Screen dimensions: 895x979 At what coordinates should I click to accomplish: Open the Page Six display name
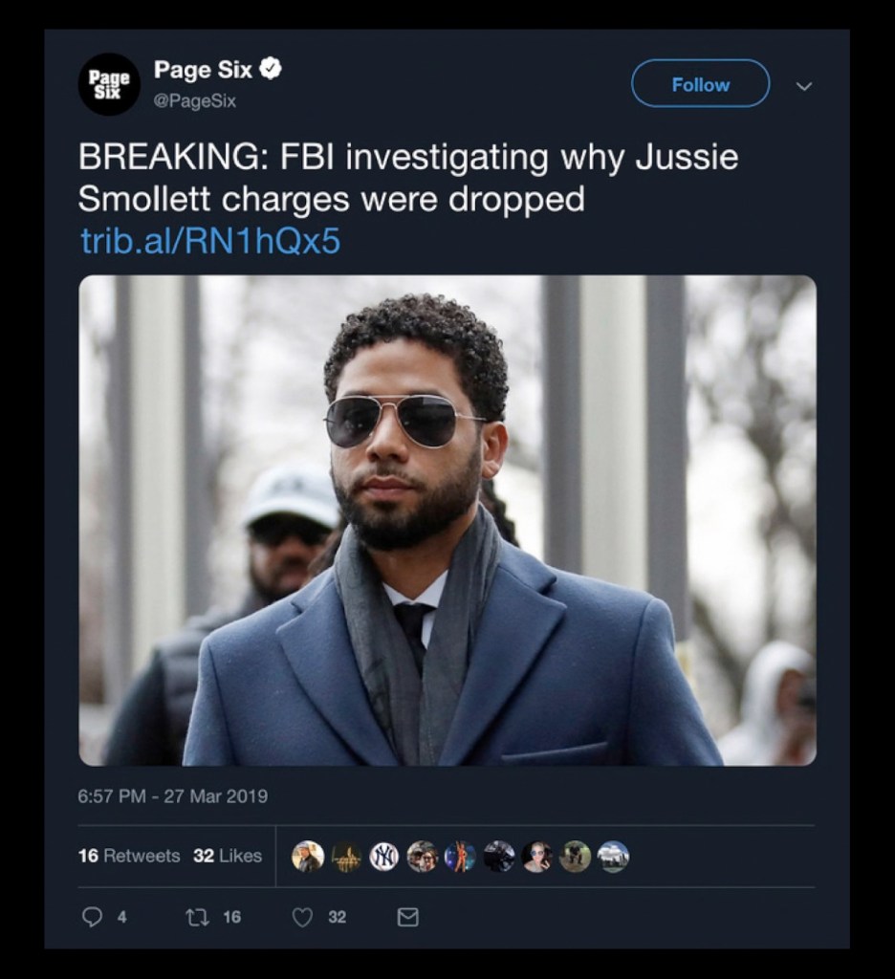pos(203,70)
